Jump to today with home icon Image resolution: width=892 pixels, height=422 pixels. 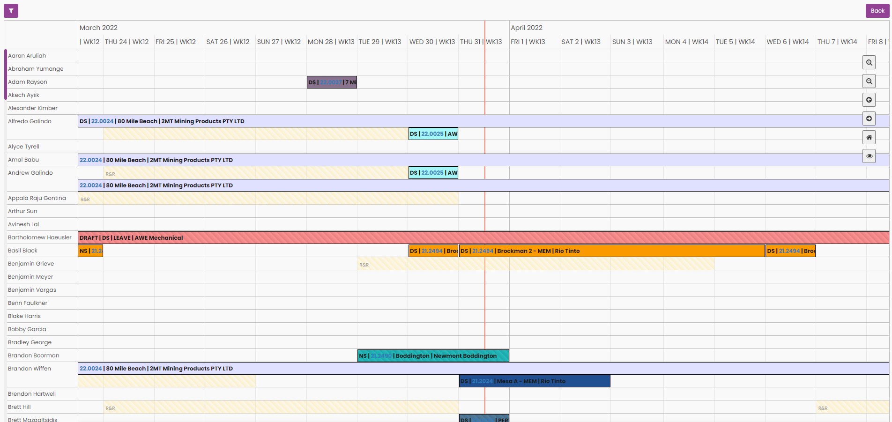click(869, 137)
